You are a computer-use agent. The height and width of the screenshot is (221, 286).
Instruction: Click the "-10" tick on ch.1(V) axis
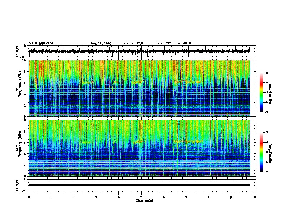click(23, 57)
